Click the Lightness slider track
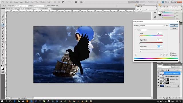 [151, 49]
